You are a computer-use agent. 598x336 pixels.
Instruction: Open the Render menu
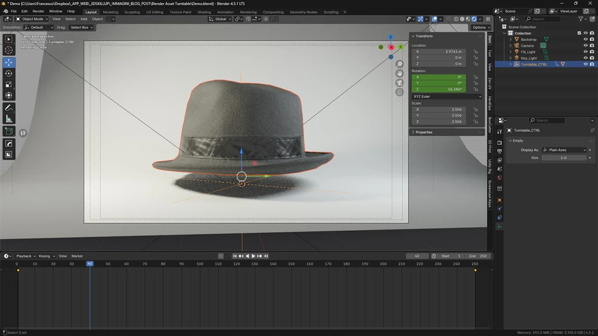(38, 11)
